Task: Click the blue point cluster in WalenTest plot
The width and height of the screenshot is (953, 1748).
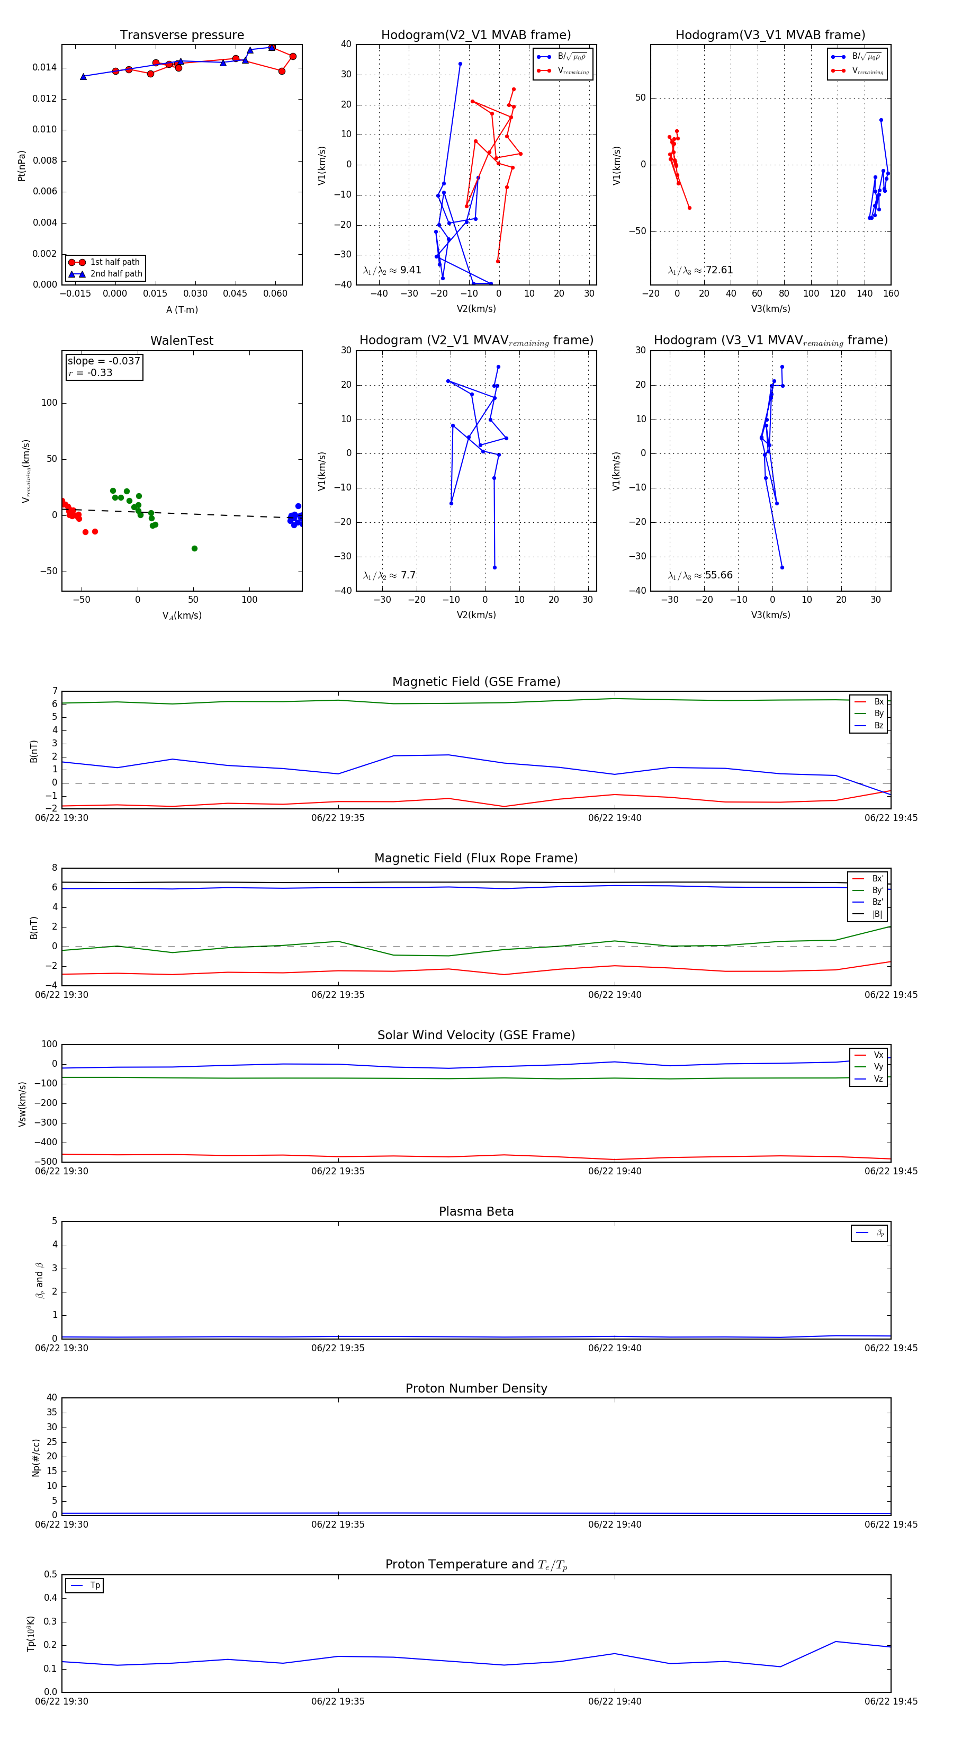Action: click(x=295, y=517)
